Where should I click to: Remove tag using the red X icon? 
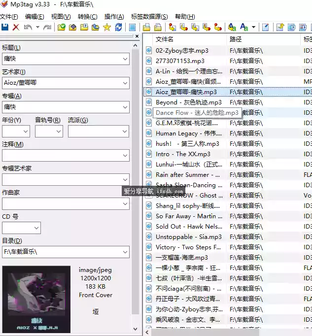16,27
